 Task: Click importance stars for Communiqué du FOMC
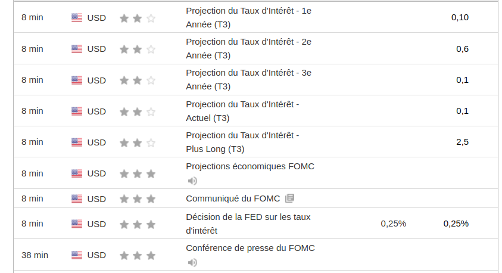click(138, 198)
